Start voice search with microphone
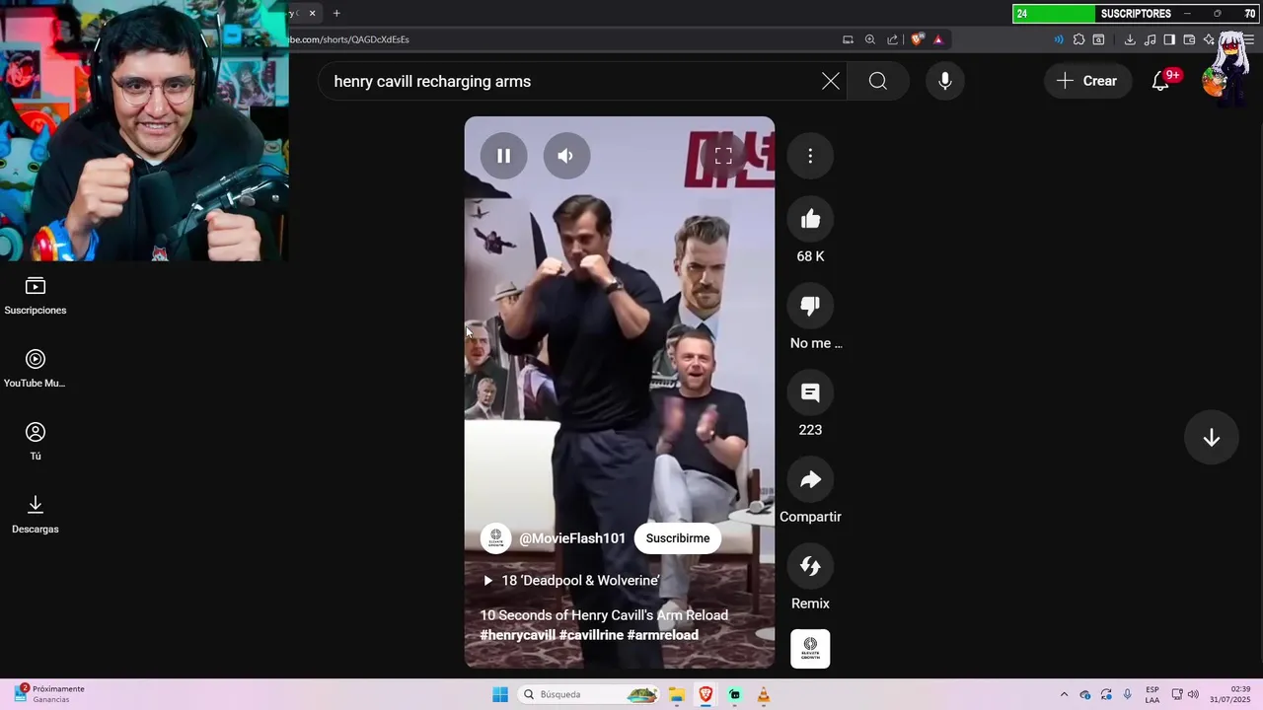 point(945,81)
